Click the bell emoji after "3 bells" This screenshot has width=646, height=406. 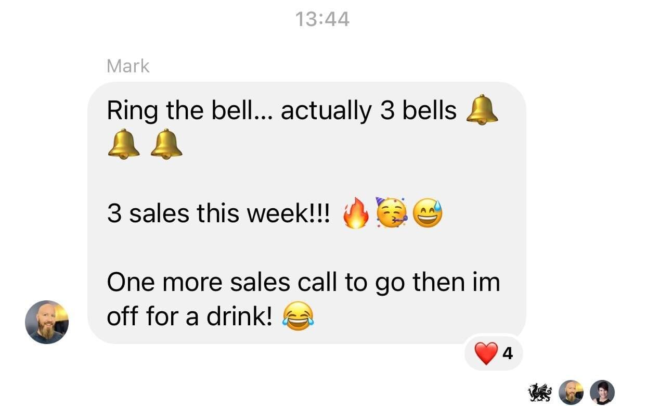tap(482, 110)
